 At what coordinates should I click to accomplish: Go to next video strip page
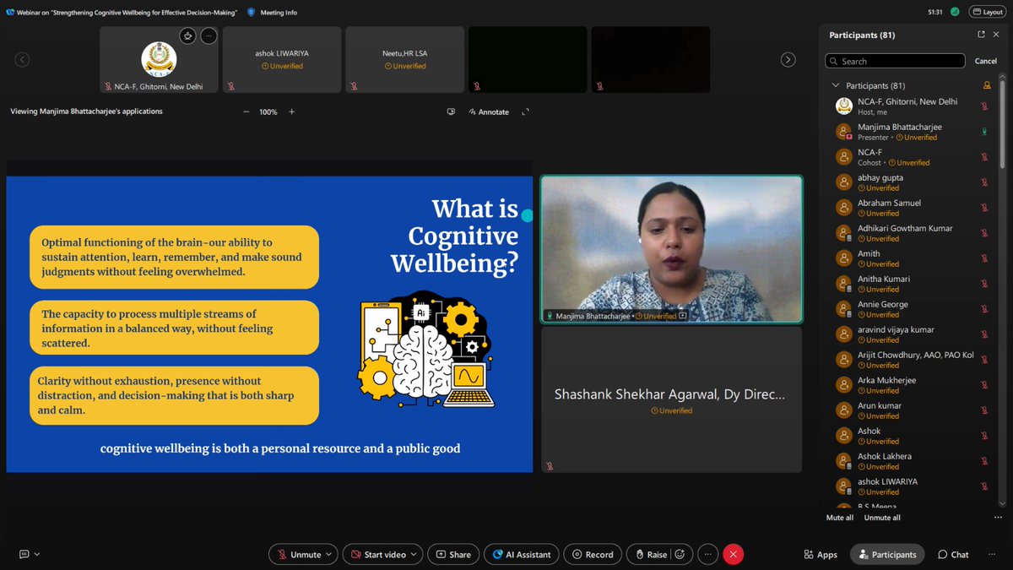pyautogui.click(x=788, y=59)
